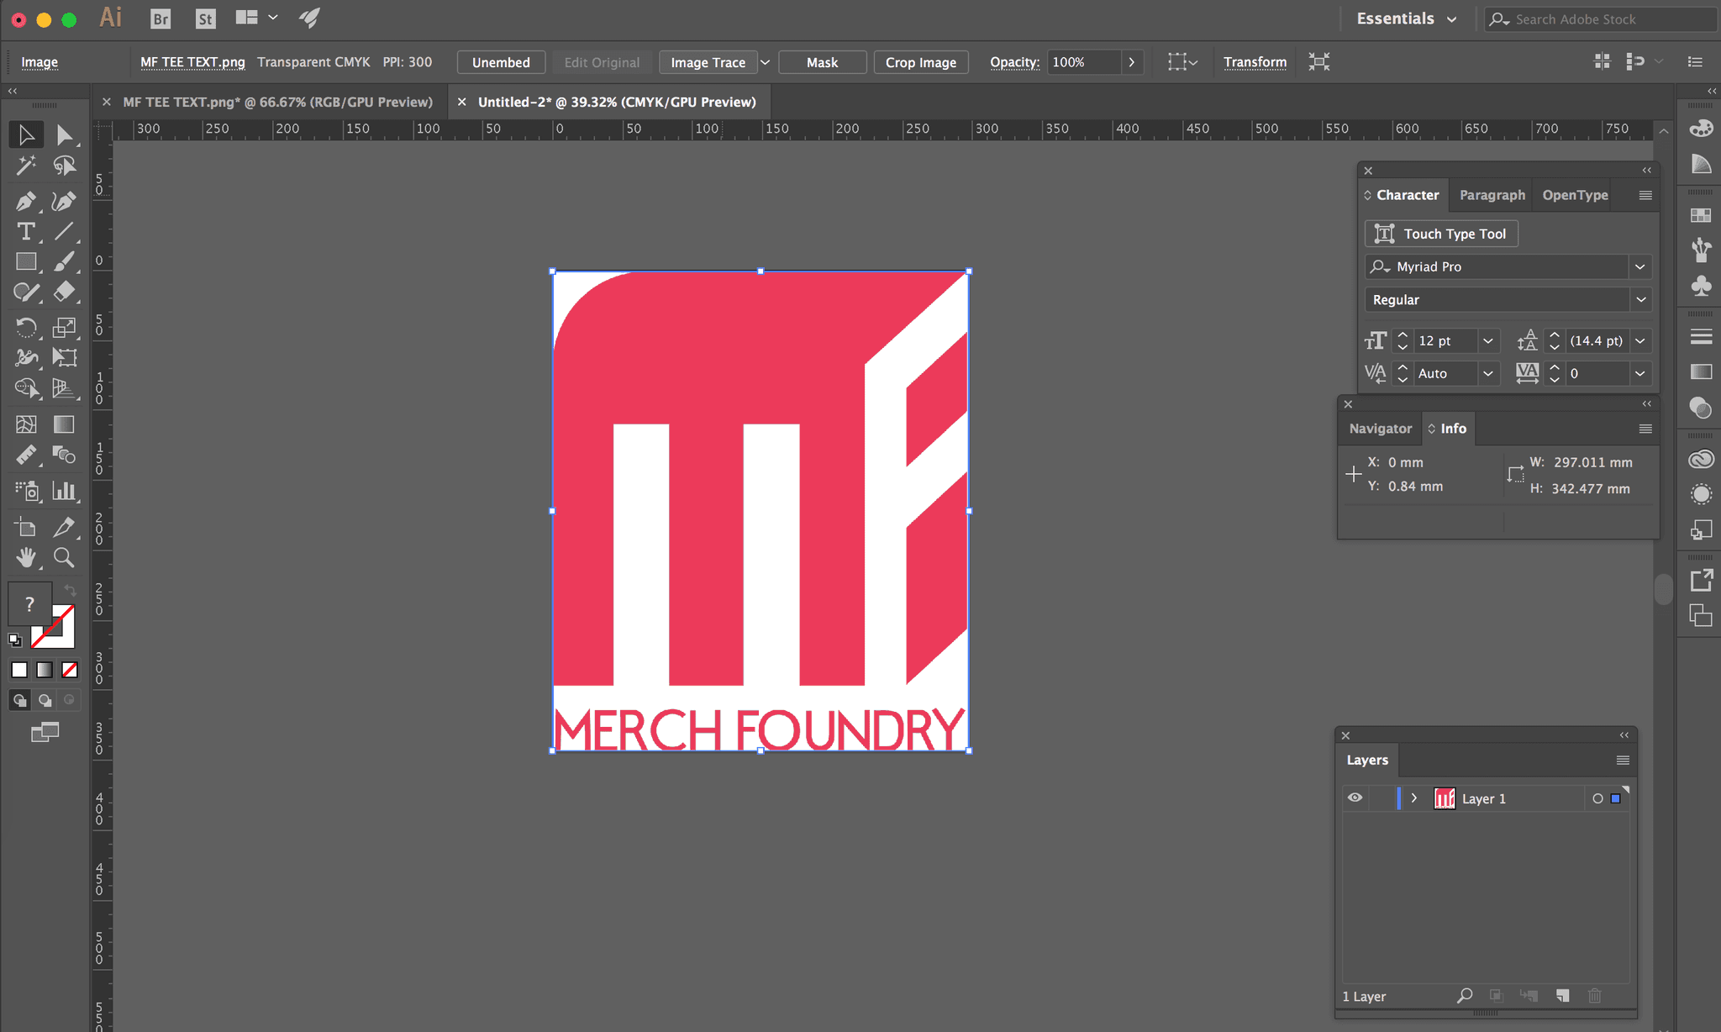Click the Crop Image button
The height and width of the screenshot is (1032, 1721).
(920, 62)
